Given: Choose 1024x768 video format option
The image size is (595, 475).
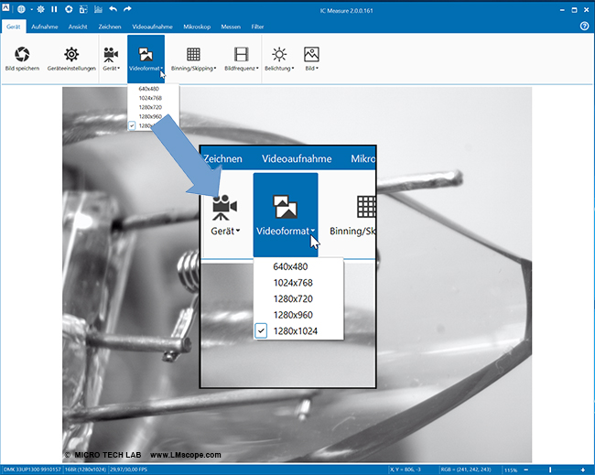Looking at the screenshot, I should pyautogui.click(x=147, y=99).
